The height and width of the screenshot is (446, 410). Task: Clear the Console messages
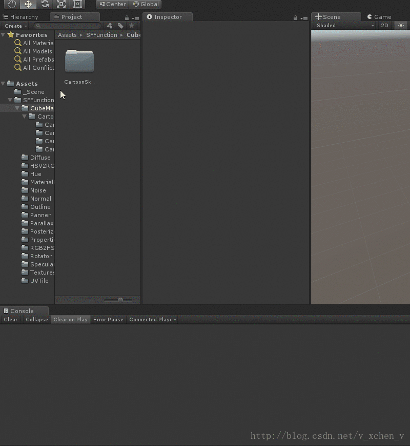pyautogui.click(x=10, y=319)
